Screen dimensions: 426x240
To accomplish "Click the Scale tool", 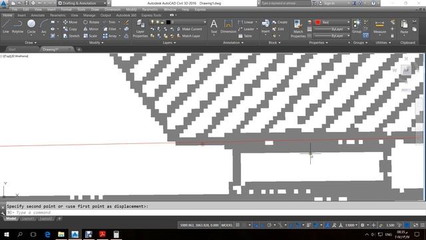I will pos(90,35).
